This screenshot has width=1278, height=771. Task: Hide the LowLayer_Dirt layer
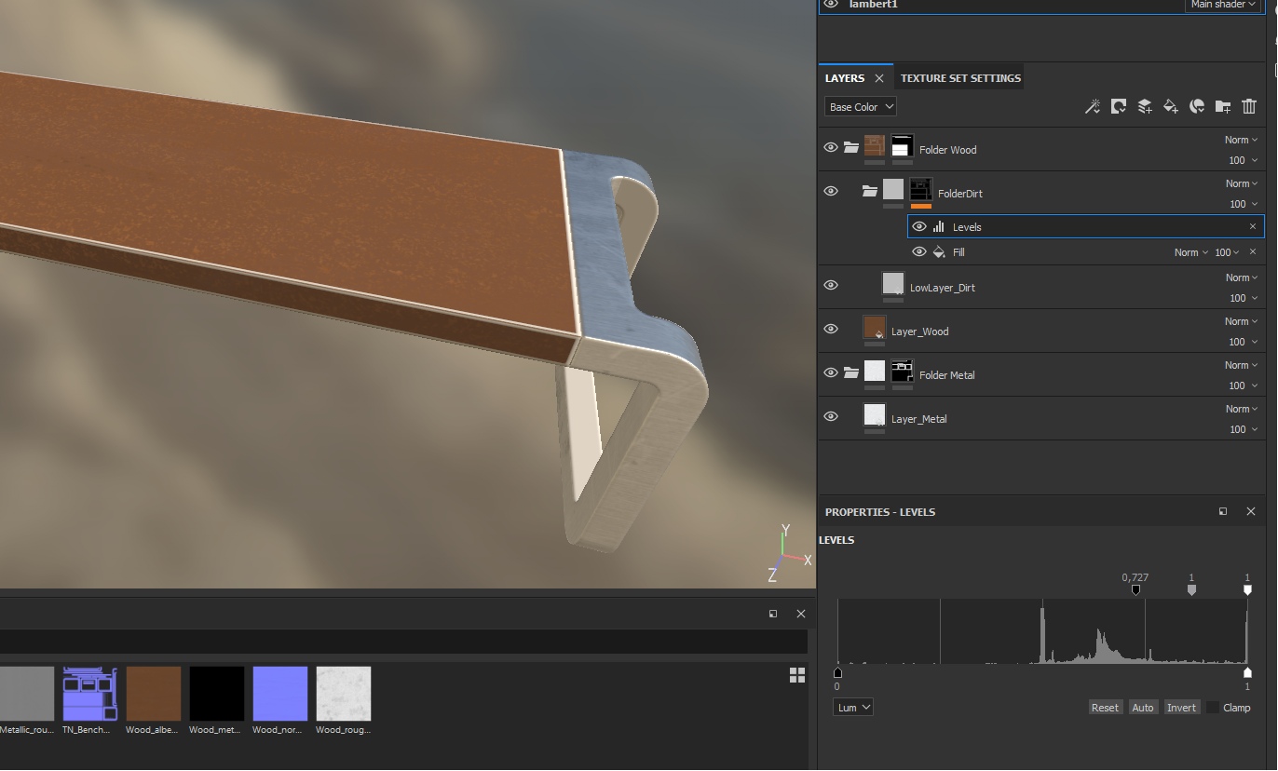coord(831,285)
